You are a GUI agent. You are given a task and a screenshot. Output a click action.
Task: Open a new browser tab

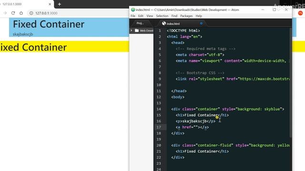point(59,4)
